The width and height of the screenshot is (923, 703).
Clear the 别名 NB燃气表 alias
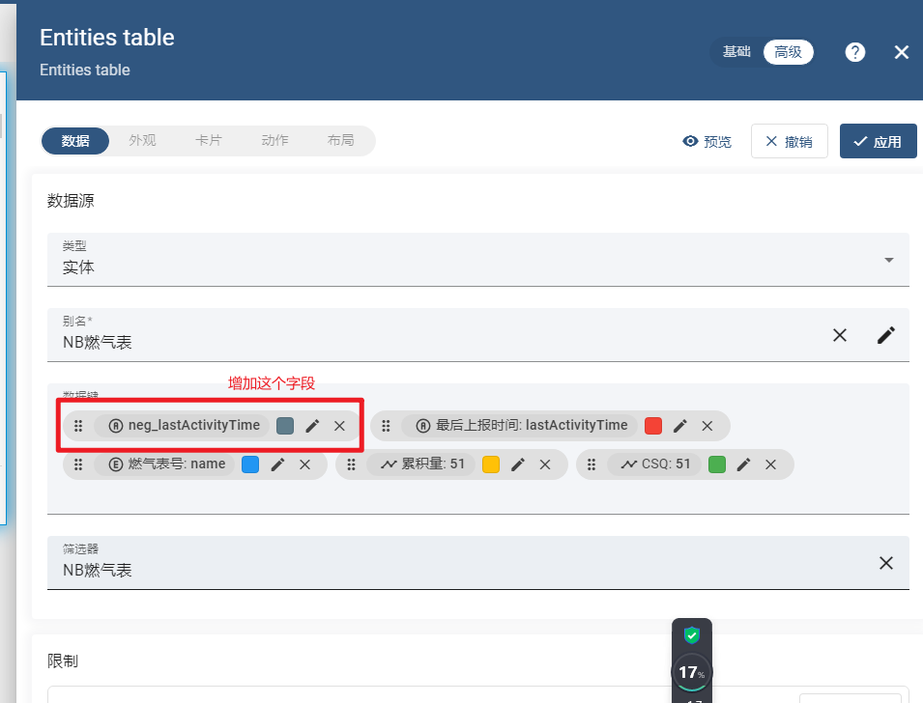(840, 335)
